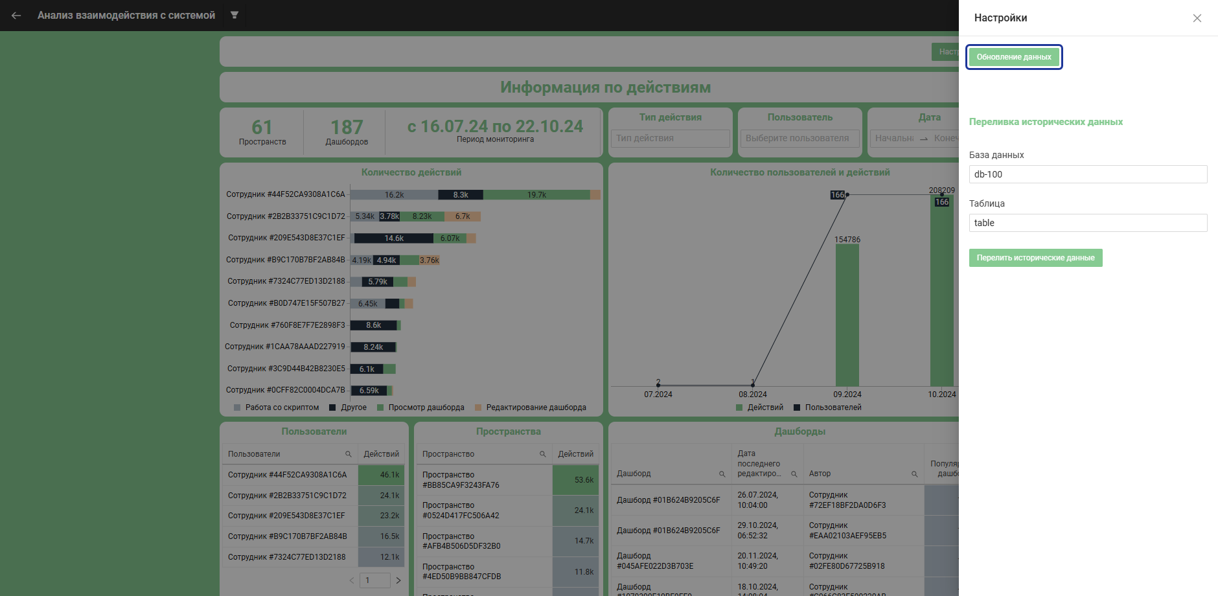Sort by Действий column in Пользователи table
The image size is (1218, 596).
click(x=381, y=454)
